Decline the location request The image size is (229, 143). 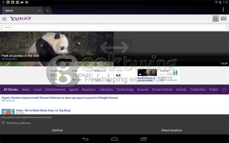point(57,130)
